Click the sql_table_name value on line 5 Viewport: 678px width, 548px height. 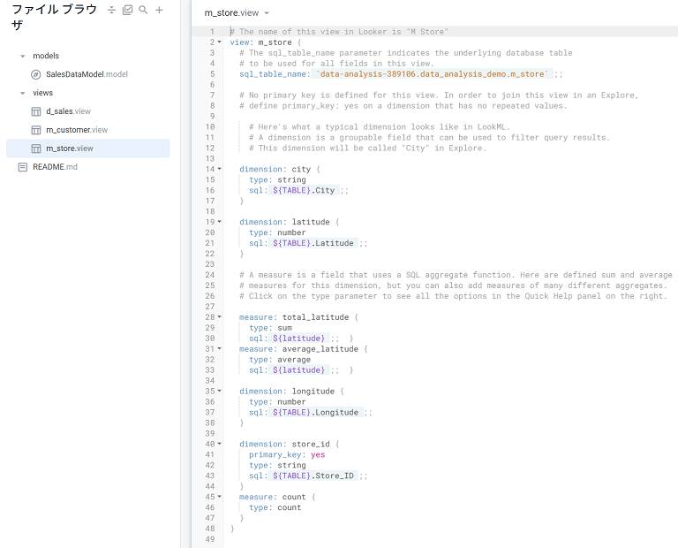pos(433,74)
